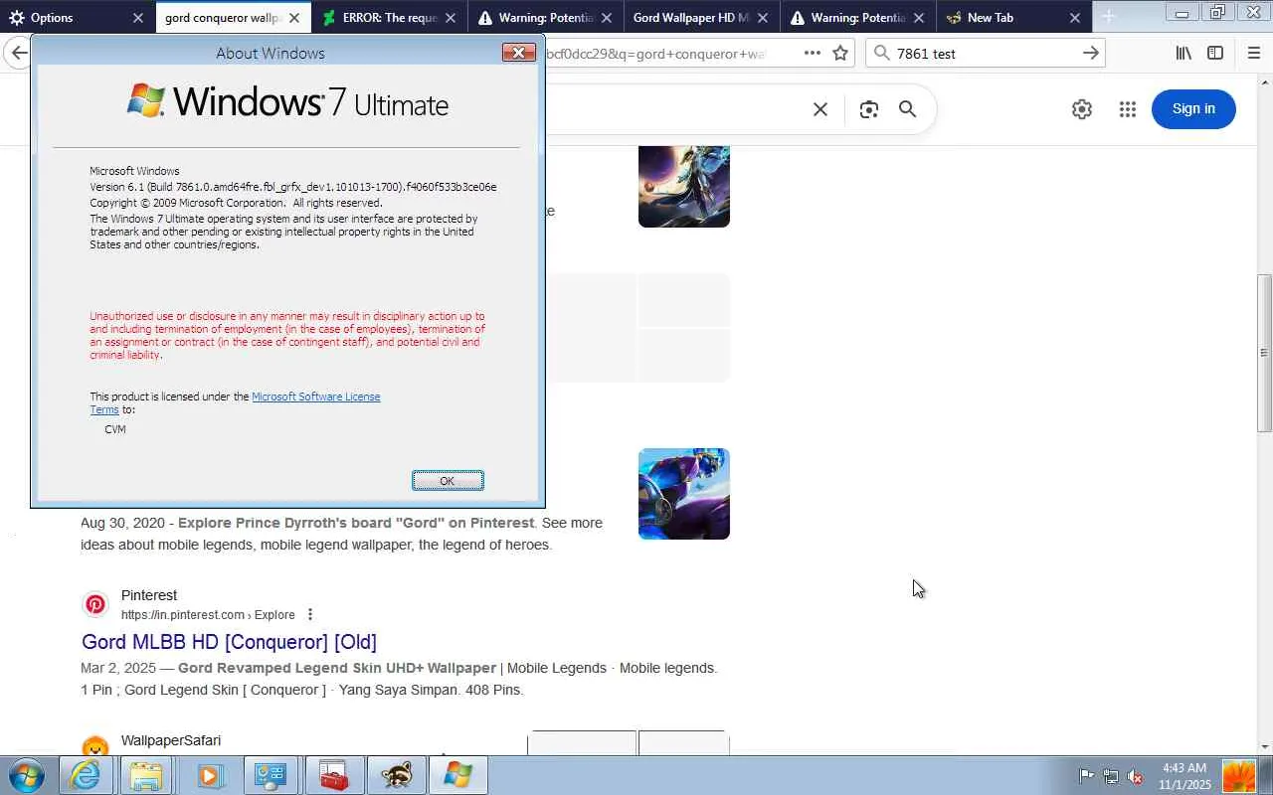This screenshot has height=795, width=1273.
Task: Toggle the Firefox sidebar icon
Action: pyautogui.click(x=1215, y=53)
